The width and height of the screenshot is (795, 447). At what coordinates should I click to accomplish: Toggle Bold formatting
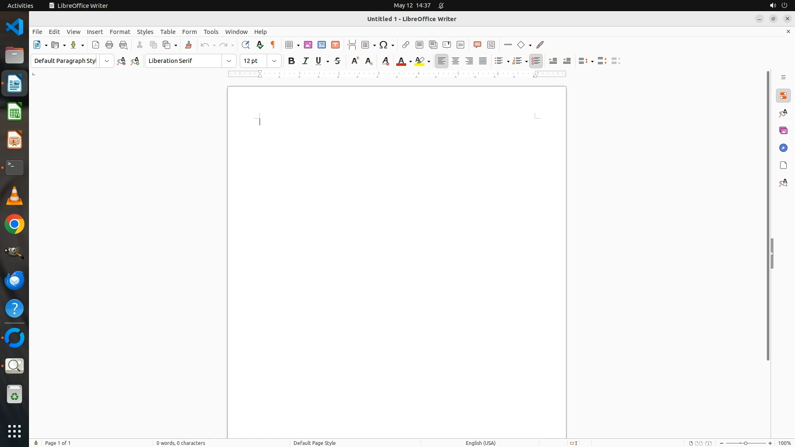pos(291,61)
